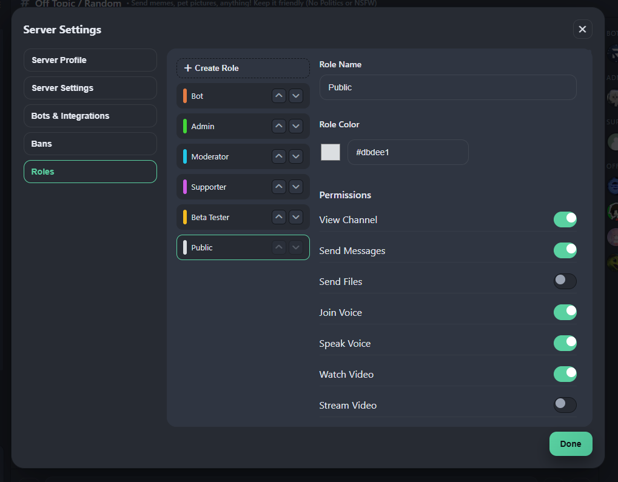Screen dimensions: 618x482
Task: Close the Server Settings dialog
Action: click(582, 29)
